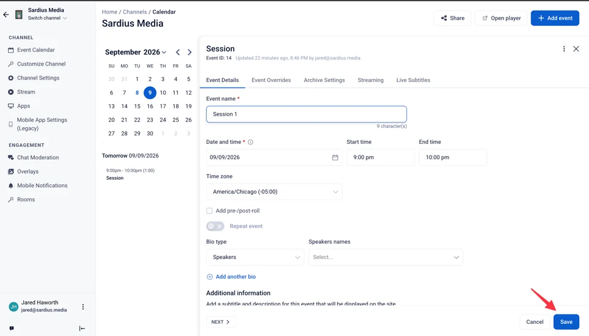Click the Cancel button
The width and height of the screenshot is (589, 336).
(x=534, y=322)
